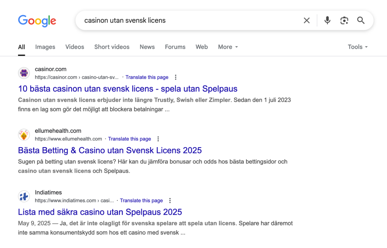Viewport: 387px width, 248px height.
Task: Start a voice search with the microphone icon
Action: 327,20
